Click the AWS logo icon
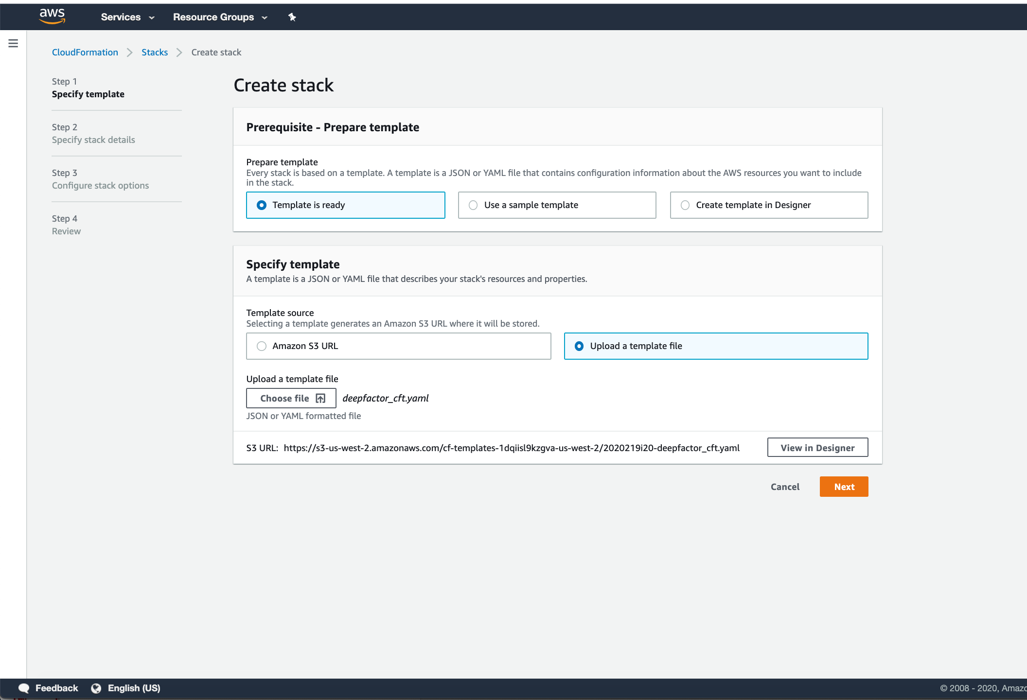 [x=52, y=17]
